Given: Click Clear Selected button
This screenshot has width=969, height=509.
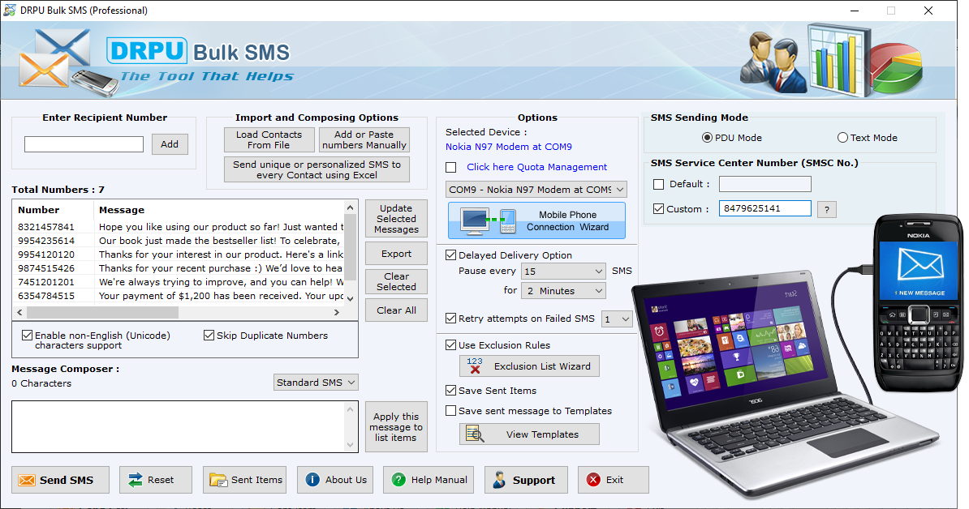Looking at the screenshot, I should pyautogui.click(x=396, y=281).
